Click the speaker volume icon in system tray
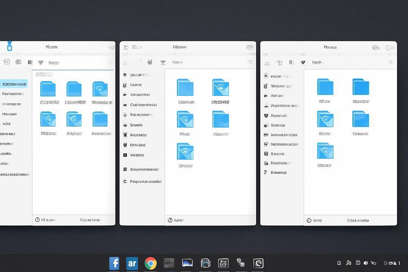 click(x=366, y=263)
